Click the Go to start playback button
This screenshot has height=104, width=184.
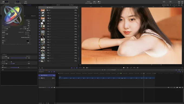coord(103,70)
